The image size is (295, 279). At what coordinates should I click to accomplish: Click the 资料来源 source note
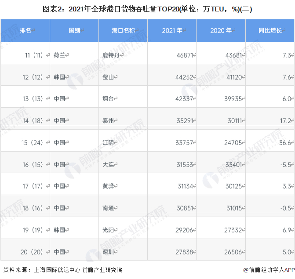point(63,270)
